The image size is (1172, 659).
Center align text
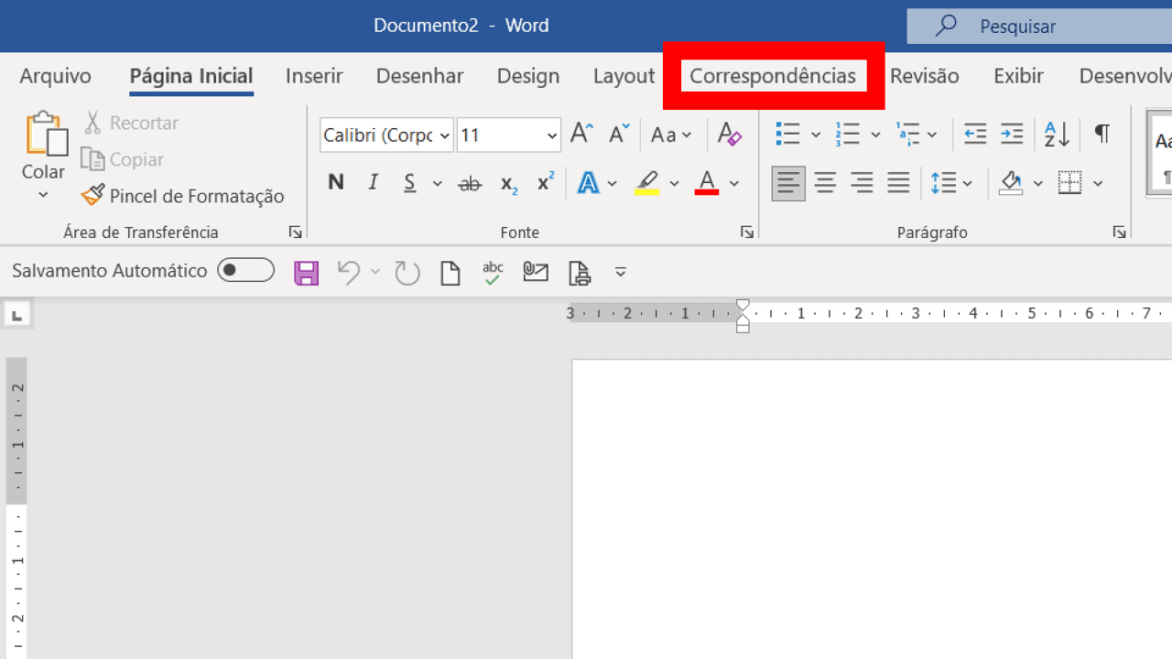coord(825,183)
